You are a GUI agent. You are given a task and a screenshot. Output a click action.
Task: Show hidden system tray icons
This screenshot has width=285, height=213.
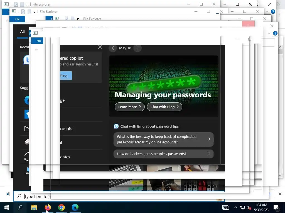pos(235,207)
